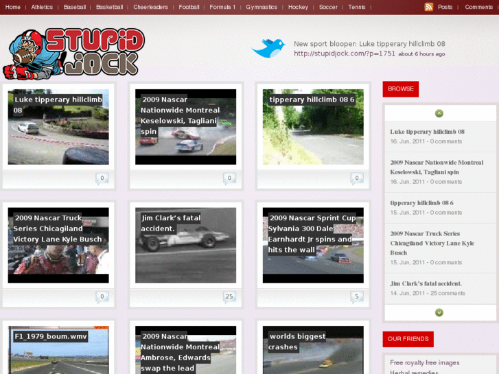Open the Soccer category
Viewport: 499px width, 374px height.
coord(328,7)
